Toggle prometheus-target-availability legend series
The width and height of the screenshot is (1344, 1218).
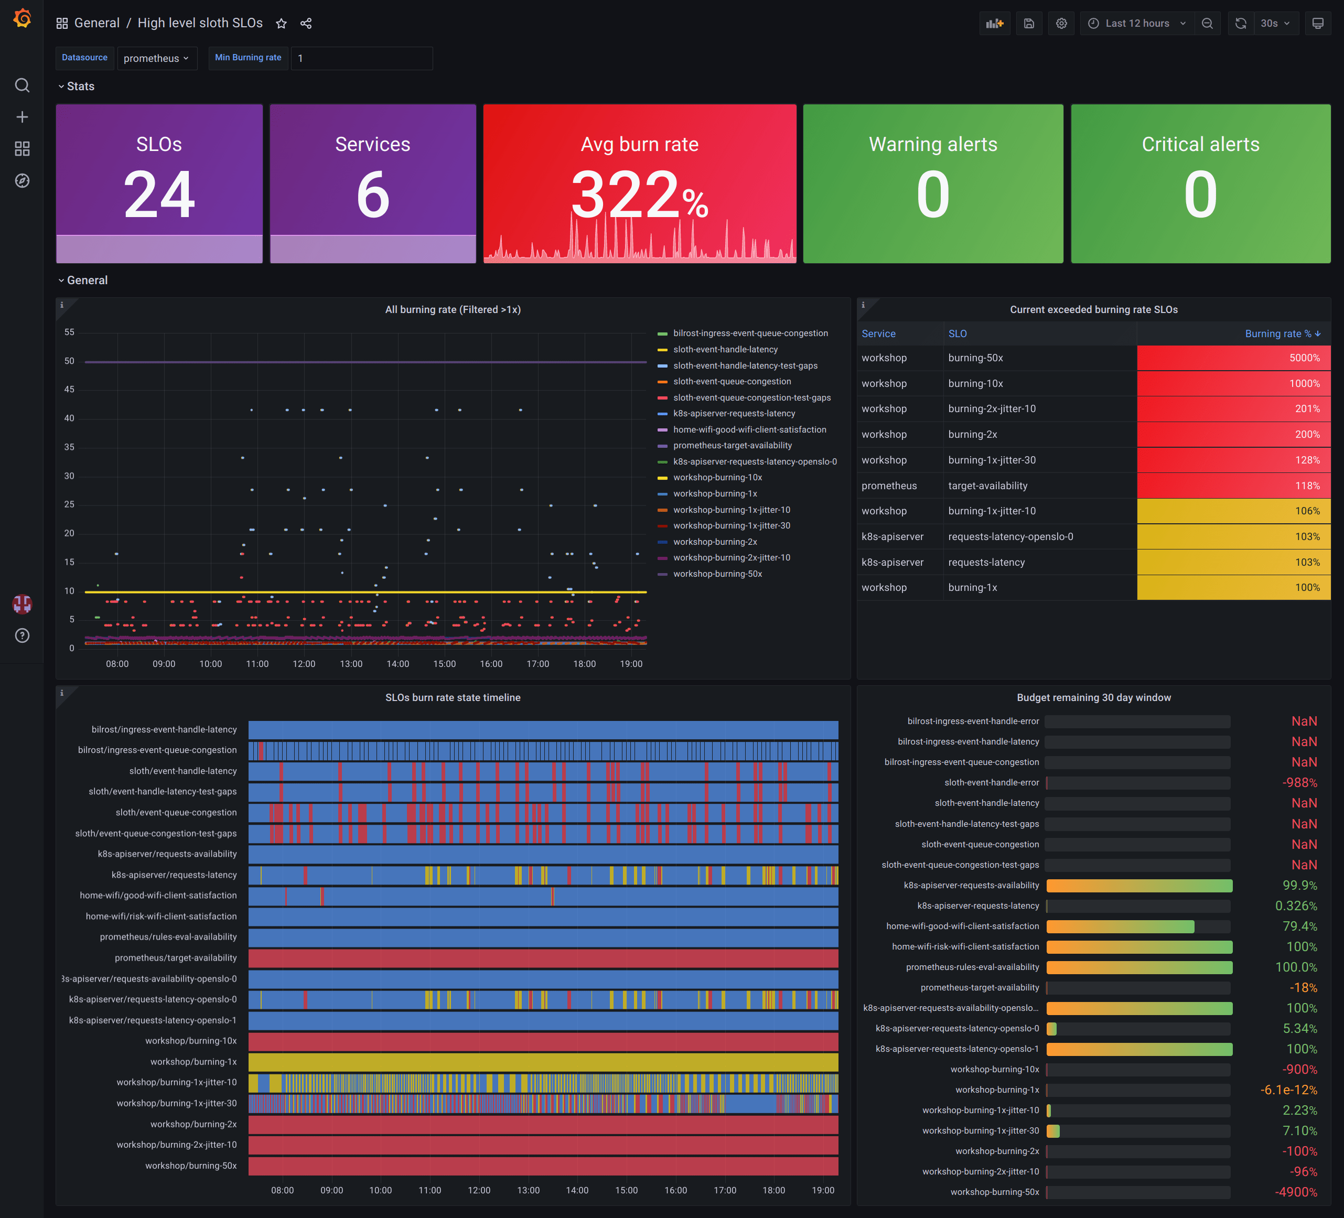point(732,445)
